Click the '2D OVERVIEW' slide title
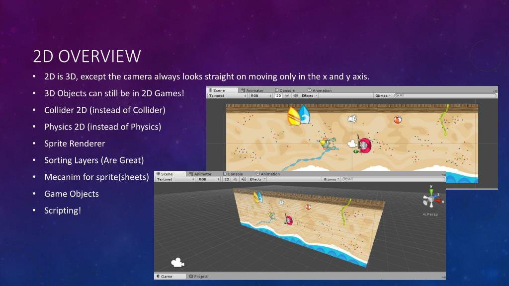Viewport: 509px width, 286px height. [86, 57]
